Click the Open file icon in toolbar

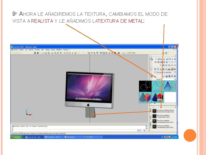[46, 53]
